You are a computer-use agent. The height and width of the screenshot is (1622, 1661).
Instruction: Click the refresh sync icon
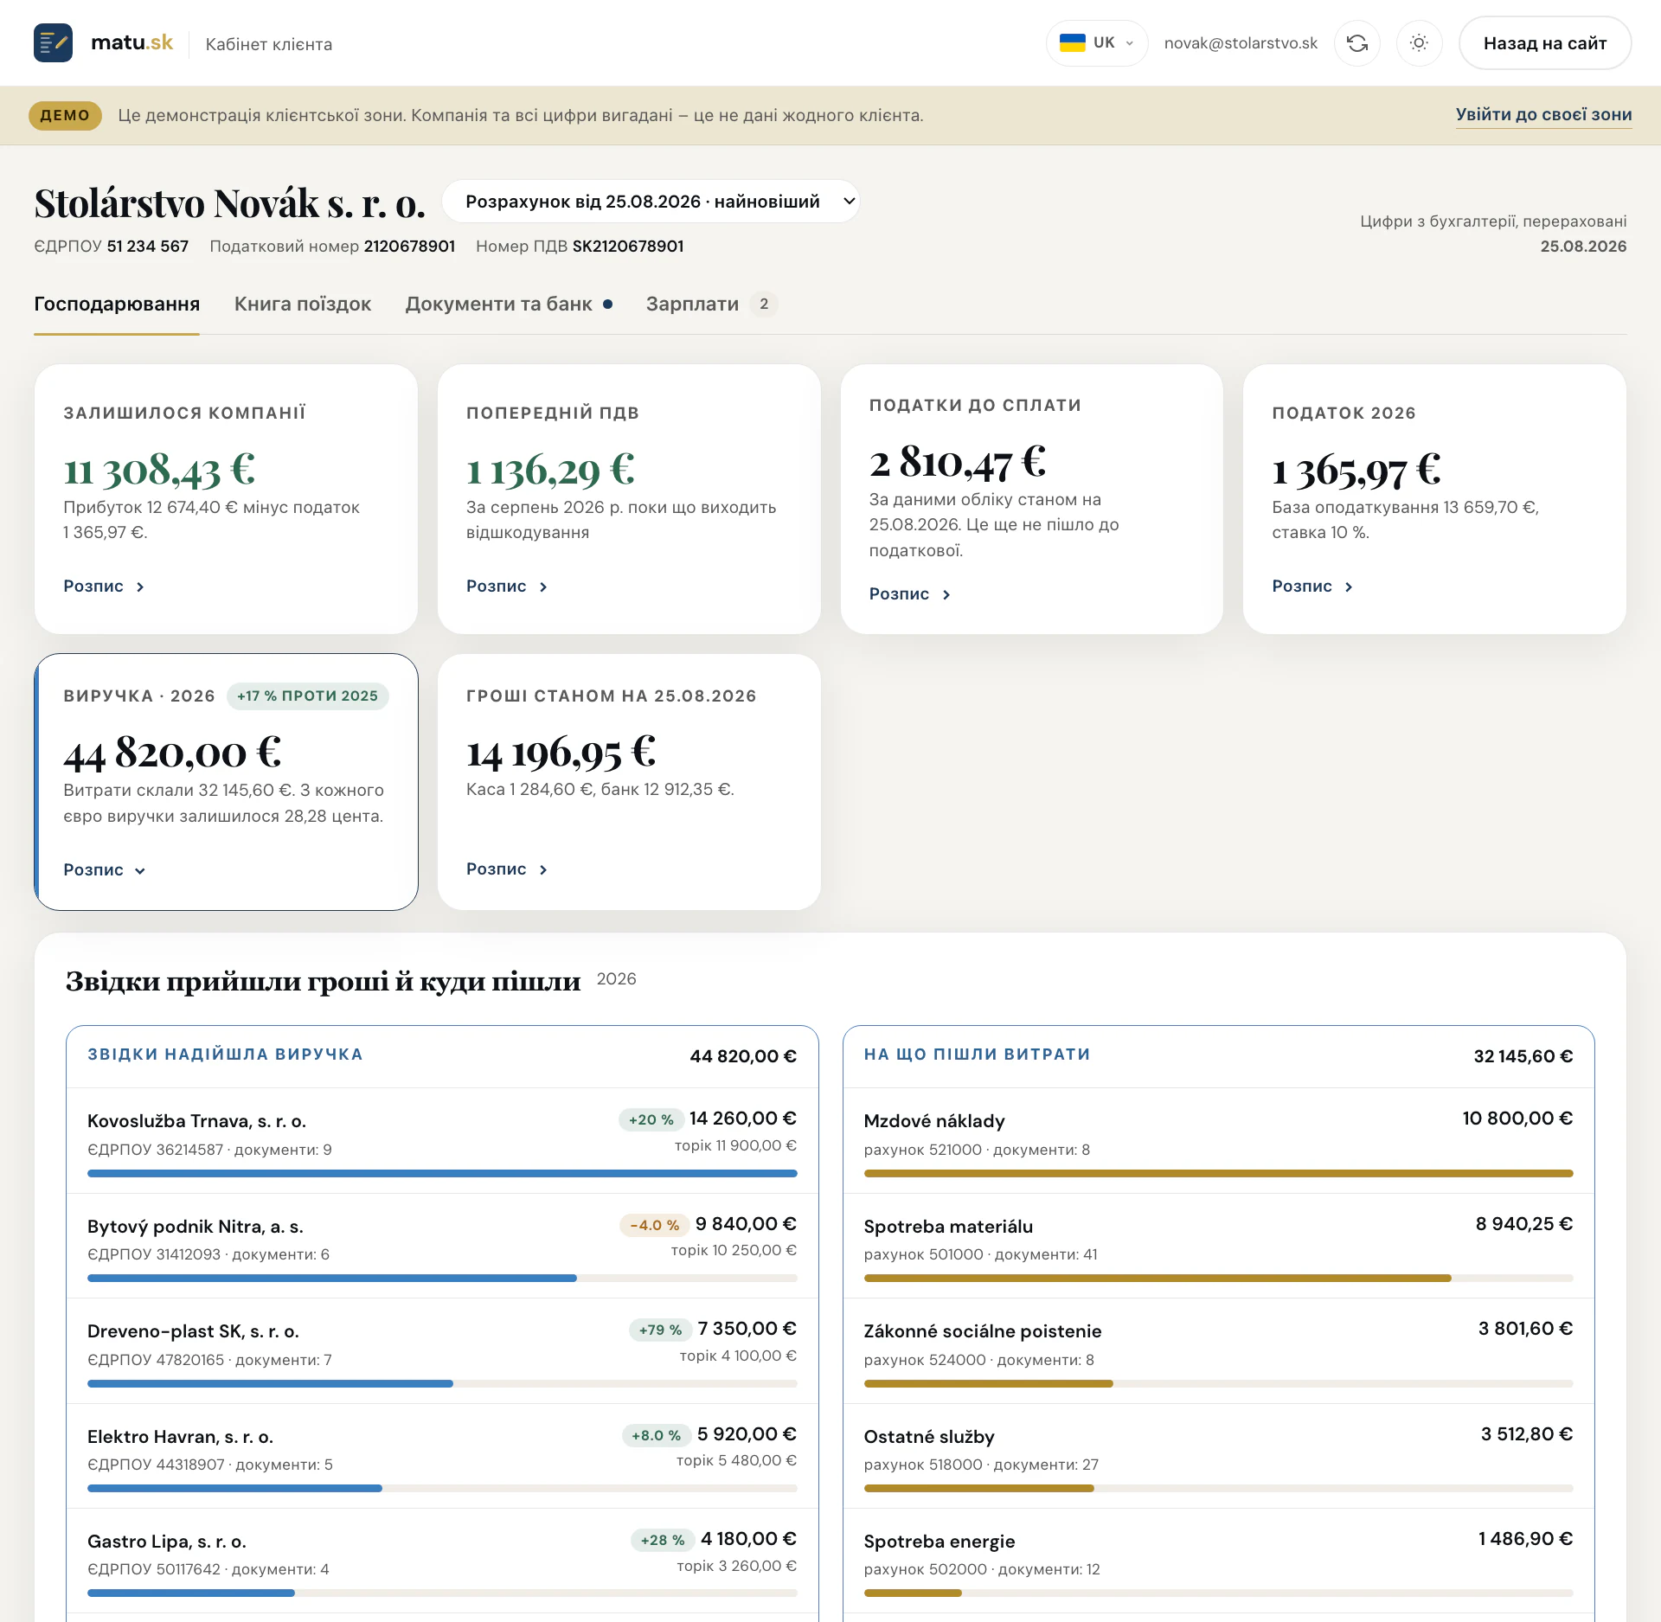point(1356,43)
